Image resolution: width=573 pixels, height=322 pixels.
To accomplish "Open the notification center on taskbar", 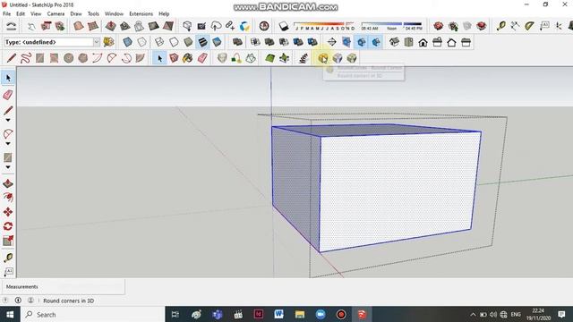I will pyautogui.click(x=561, y=314).
